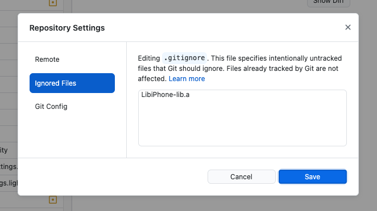Click the Repository Settings dialog title
The image size is (377, 211).
[x=67, y=28]
